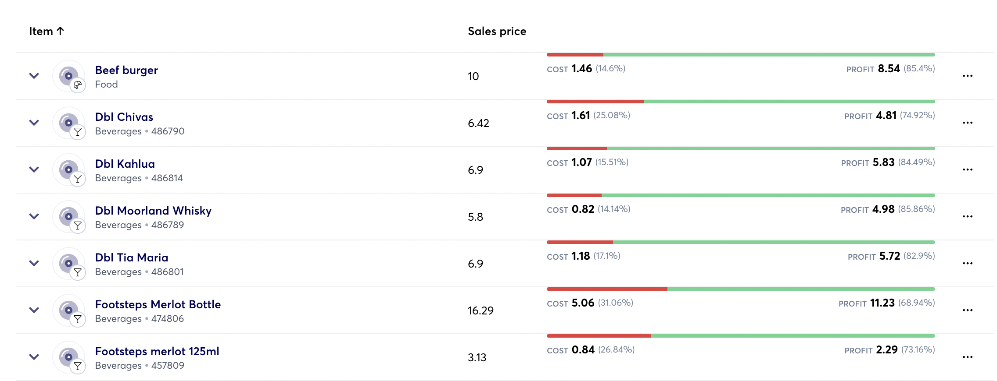Open more options for Beef burger
The width and height of the screenshot is (997, 381).
point(967,76)
